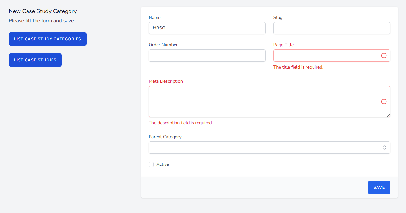Select the Order Number input field
The height and width of the screenshot is (213, 406).
click(x=207, y=56)
